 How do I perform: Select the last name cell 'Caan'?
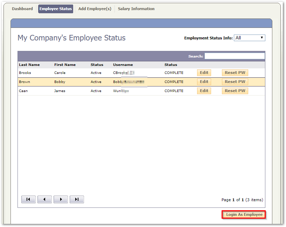coord(23,91)
